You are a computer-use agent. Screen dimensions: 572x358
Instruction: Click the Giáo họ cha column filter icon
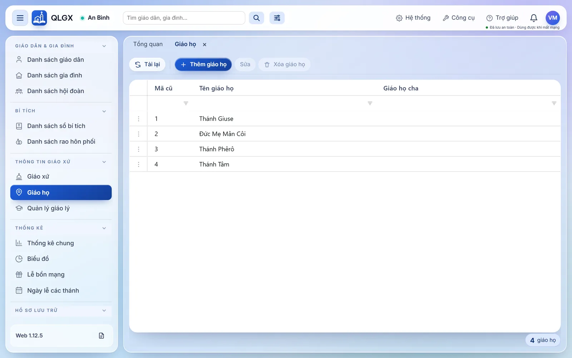tap(554, 103)
